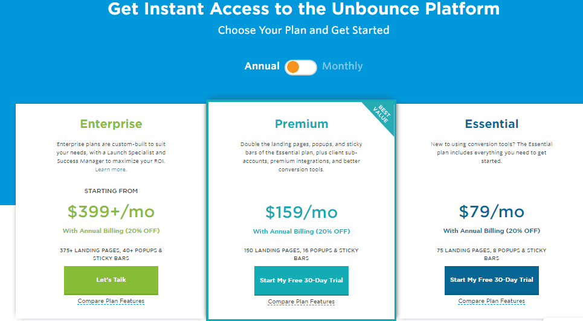
Task: Click the Essential plan heading
Action: tap(492, 124)
